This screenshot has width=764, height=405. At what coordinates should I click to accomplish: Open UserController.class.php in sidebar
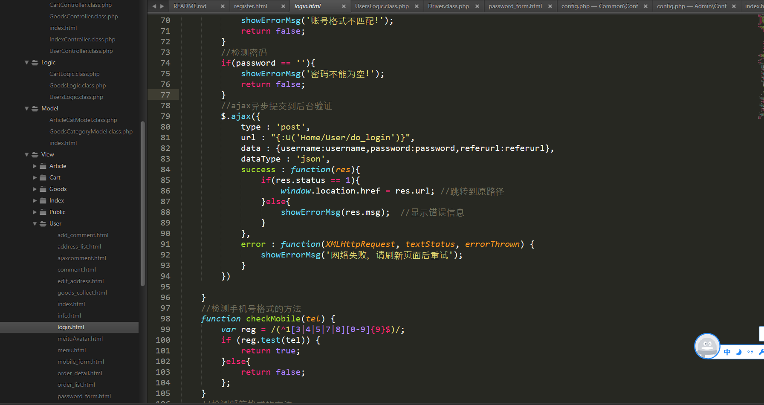[x=81, y=51]
